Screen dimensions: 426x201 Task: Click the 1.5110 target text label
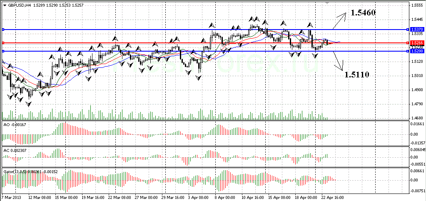[357, 75]
